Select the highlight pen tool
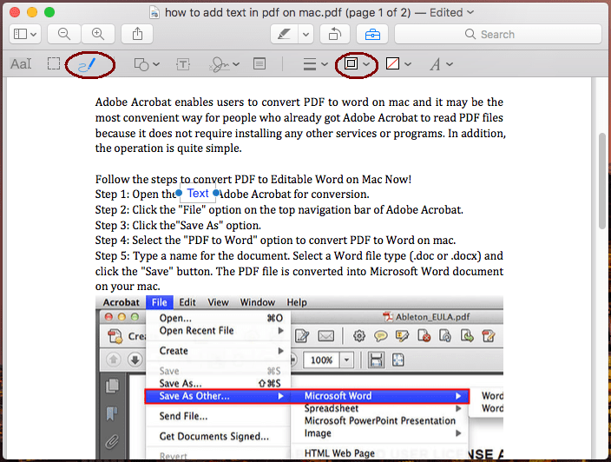 pos(285,35)
